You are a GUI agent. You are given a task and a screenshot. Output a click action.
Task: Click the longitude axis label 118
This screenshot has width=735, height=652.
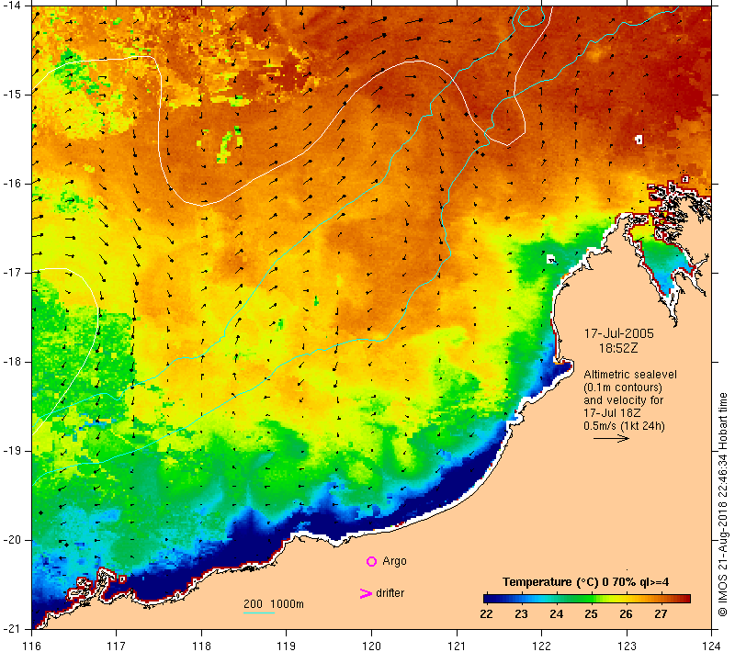201,646
